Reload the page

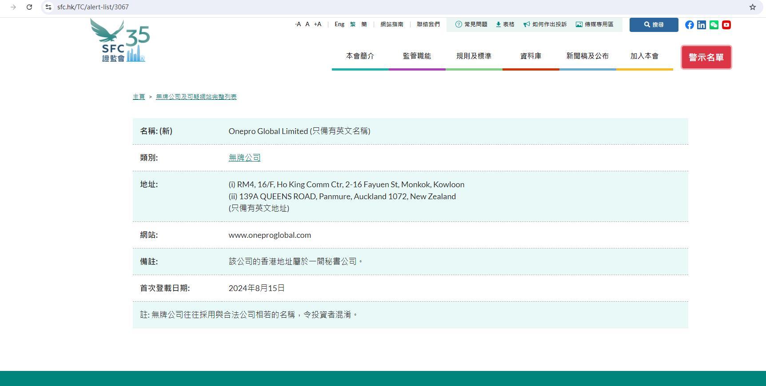tap(29, 7)
